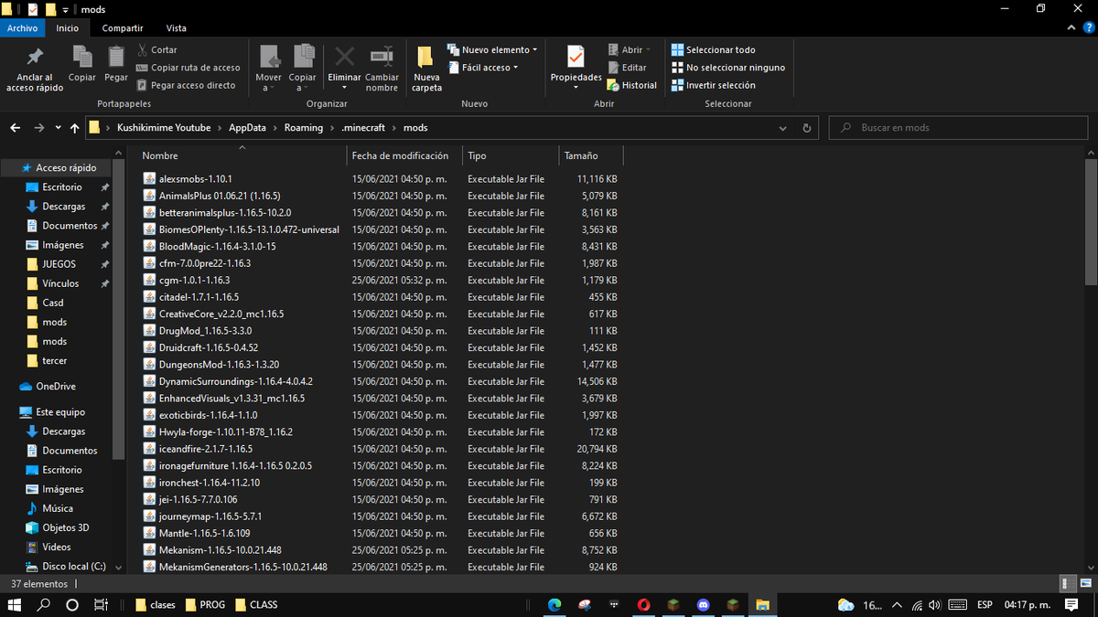Open recent locations dropdown arrow

coord(59,128)
